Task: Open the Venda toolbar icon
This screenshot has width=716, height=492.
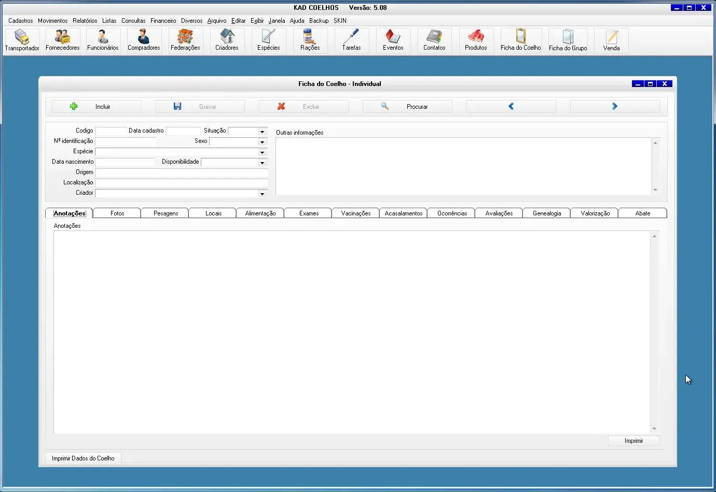Action: tap(611, 40)
